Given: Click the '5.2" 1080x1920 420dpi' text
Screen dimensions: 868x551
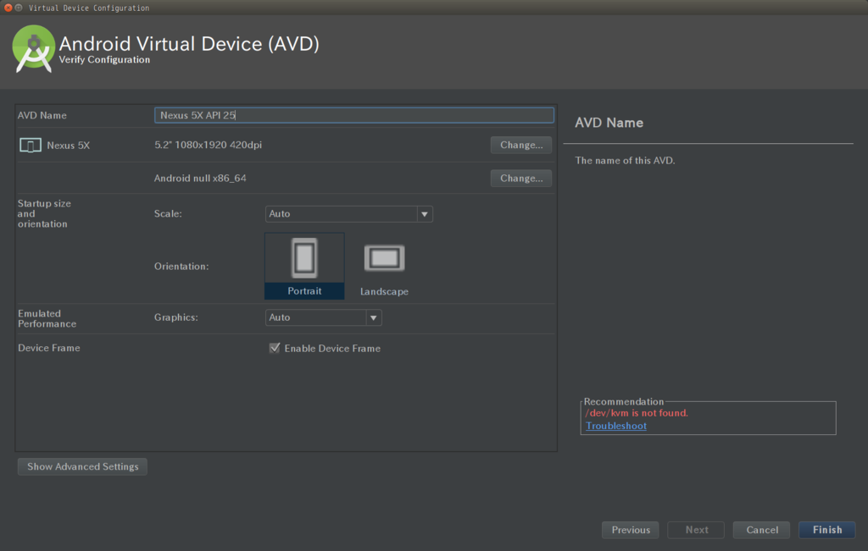Looking at the screenshot, I should pos(209,145).
